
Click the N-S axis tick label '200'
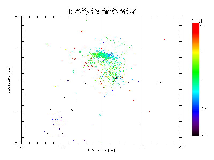click(18, 17)
